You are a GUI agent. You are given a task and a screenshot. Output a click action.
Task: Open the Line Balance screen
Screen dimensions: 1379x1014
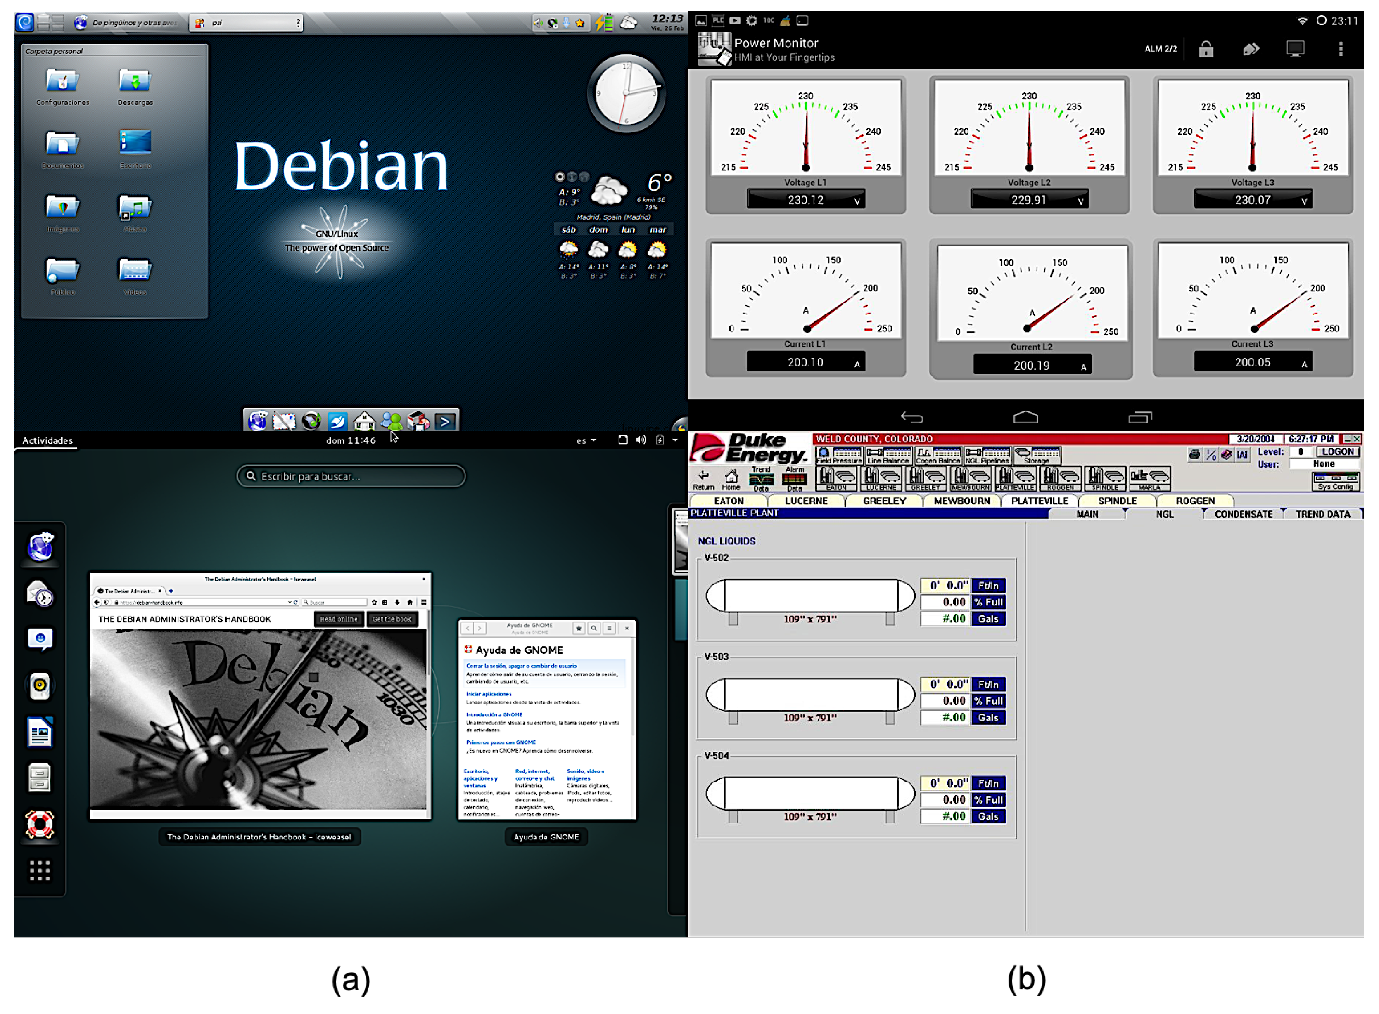(888, 456)
